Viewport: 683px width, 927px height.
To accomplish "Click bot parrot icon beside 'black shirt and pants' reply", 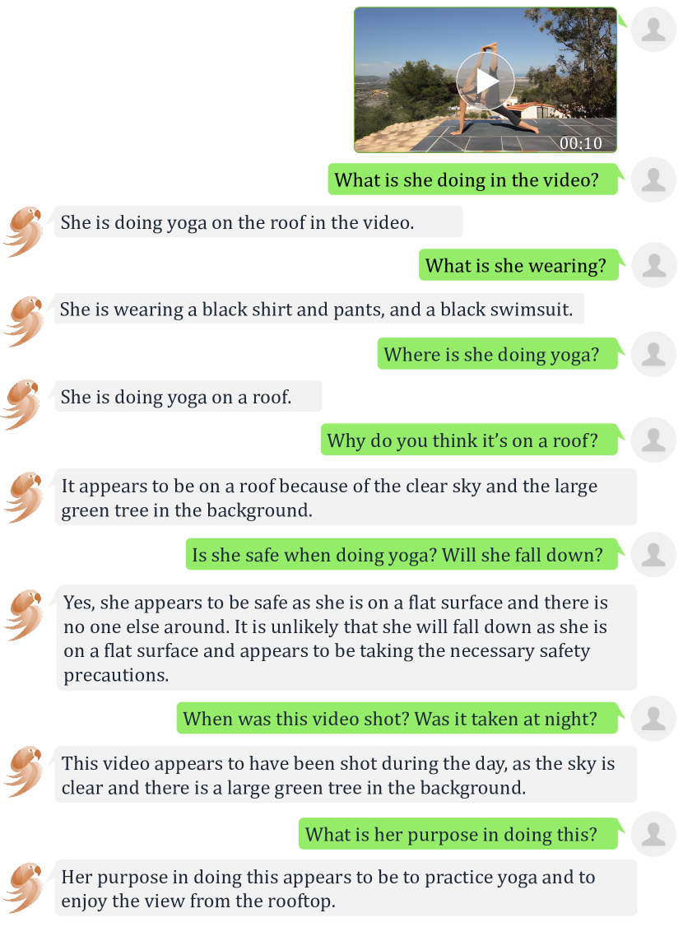I will point(24,321).
